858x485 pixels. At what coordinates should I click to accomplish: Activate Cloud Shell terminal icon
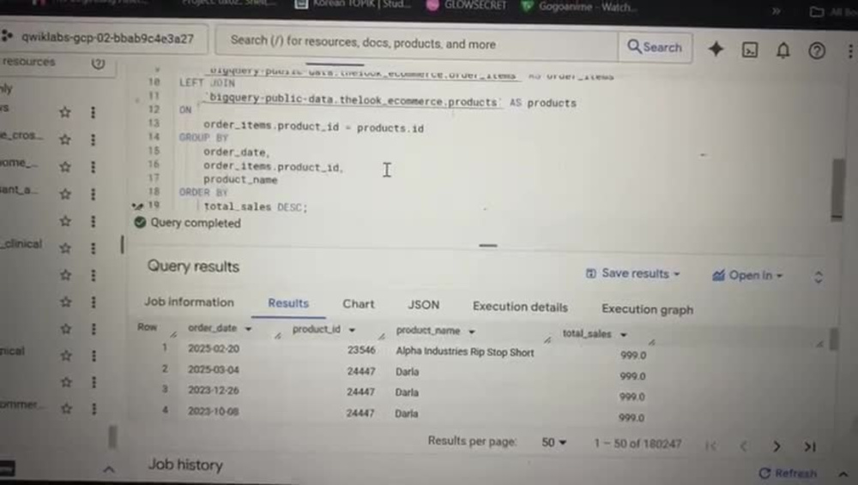coord(750,51)
